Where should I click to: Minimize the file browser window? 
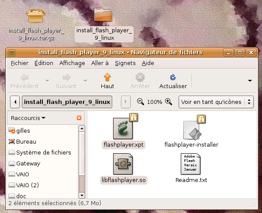(x=228, y=53)
